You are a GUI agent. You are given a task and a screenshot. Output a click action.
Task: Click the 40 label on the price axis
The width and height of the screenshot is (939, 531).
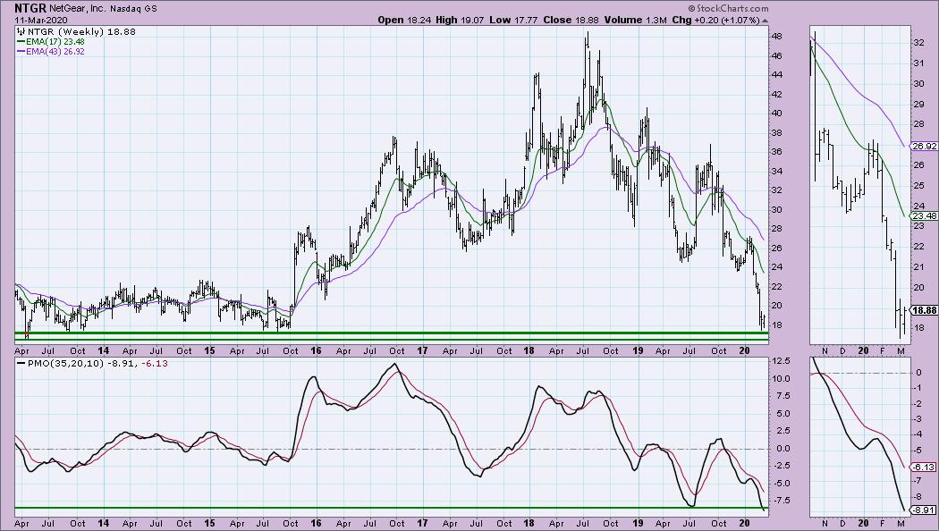coord(777,114)
